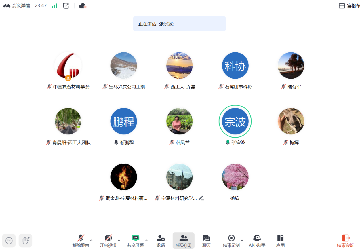Click the raise hand icon
360x251 pixels.
[x=26, y=241]
